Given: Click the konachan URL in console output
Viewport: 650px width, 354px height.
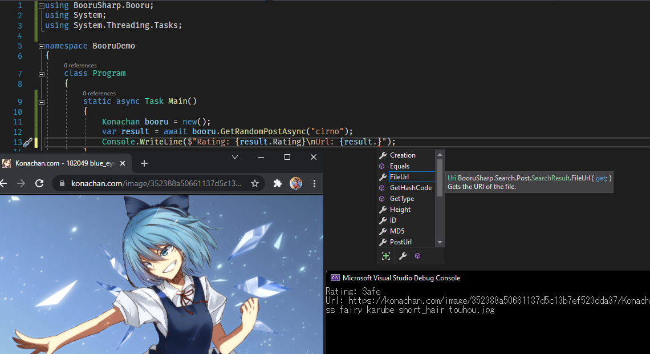Looking at the screenshot, I should pyautogui.click(x=499, y=301).
